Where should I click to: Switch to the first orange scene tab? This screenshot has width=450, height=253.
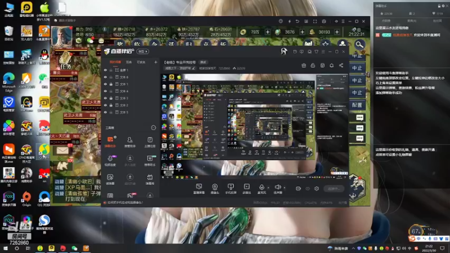coord(115,62)
